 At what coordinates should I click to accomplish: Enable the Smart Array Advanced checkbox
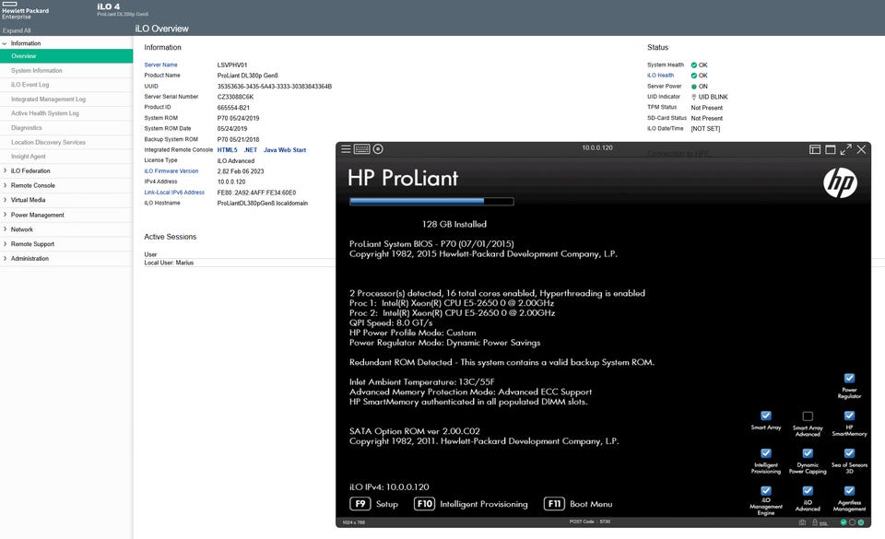[808, 416]
